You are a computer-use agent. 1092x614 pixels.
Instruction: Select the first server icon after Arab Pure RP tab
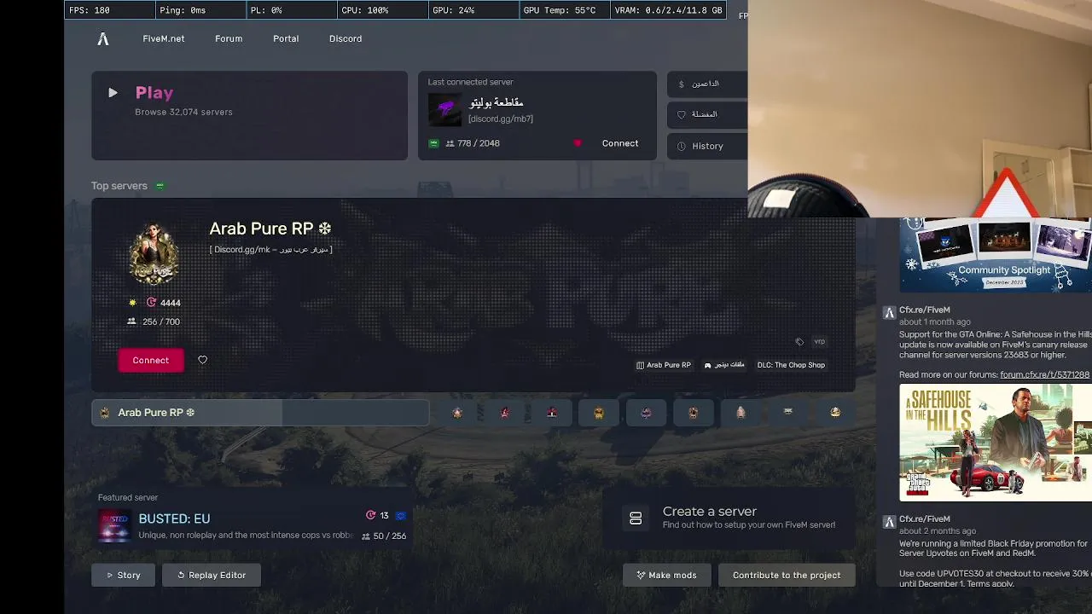click(457, 413)
